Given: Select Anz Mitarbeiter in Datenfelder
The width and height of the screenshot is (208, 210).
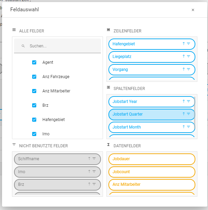Looking at the screenshot, I should [152, 184].
